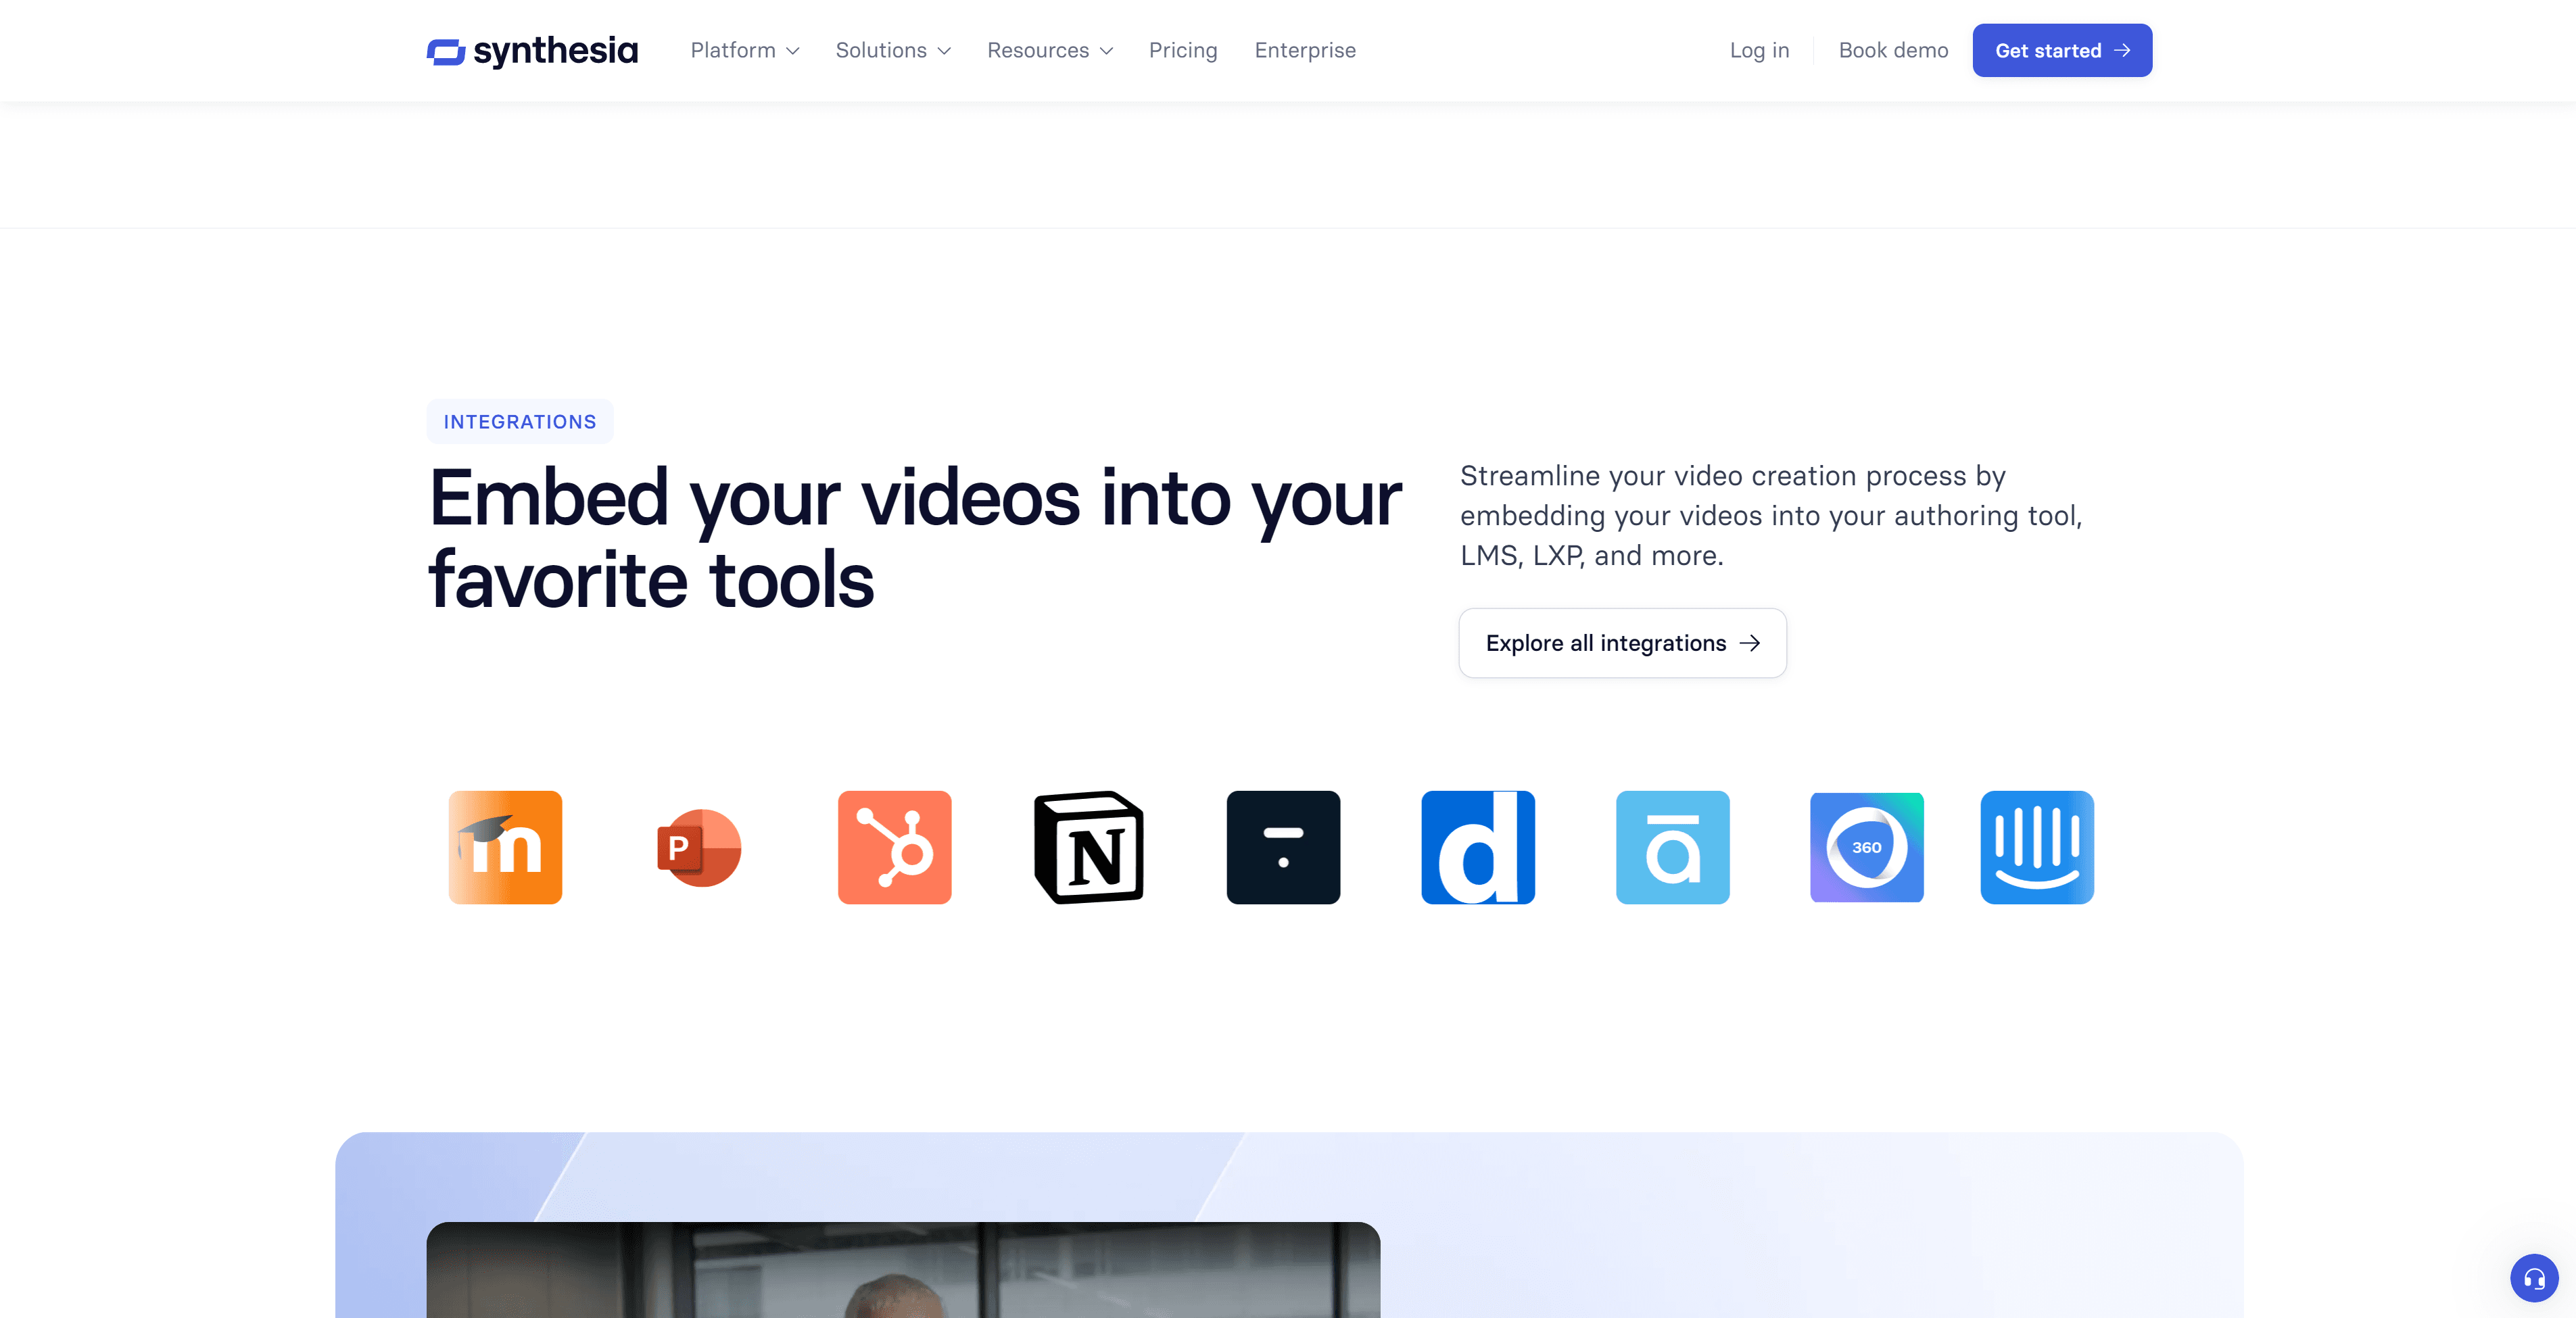Click Explore all integrations button
This screenshot has width=2576, height=1318.
(1621, 643)
